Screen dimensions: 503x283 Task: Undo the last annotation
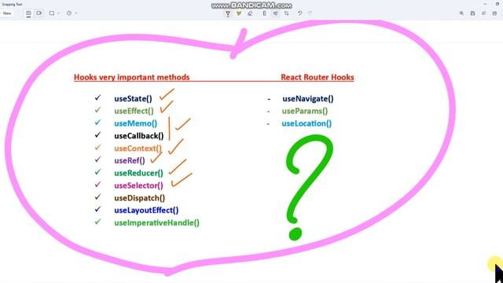click(x=299, y=13)
